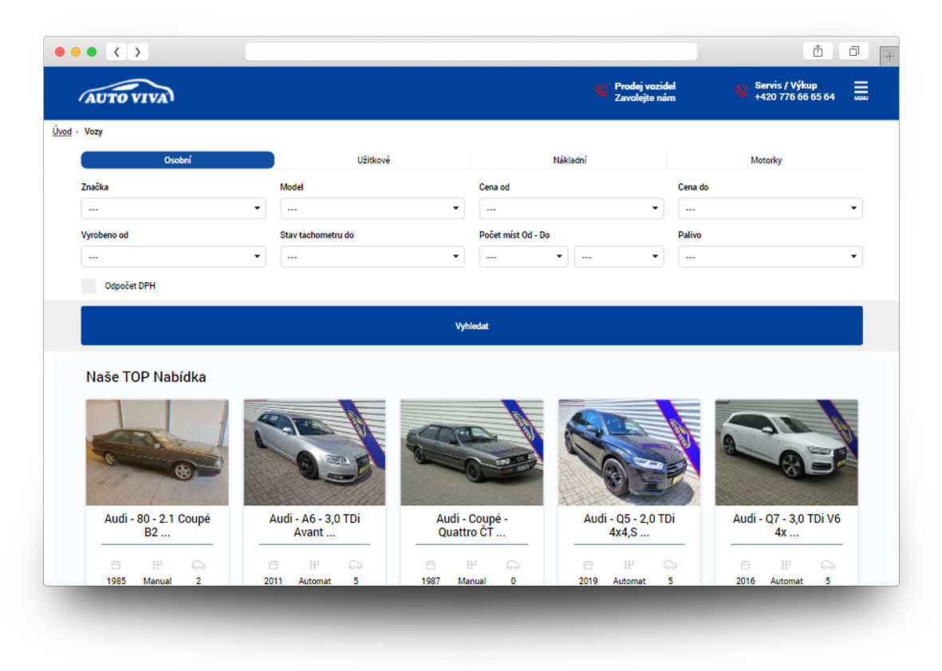Viewport: 942px width, 671px height.
Task: Click the car icon on the Audi A6 card
Action: pos(356,565)
